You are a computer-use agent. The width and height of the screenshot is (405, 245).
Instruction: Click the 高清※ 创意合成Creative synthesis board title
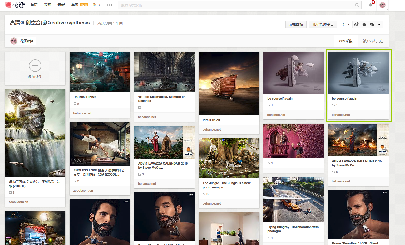pos(50,23)
